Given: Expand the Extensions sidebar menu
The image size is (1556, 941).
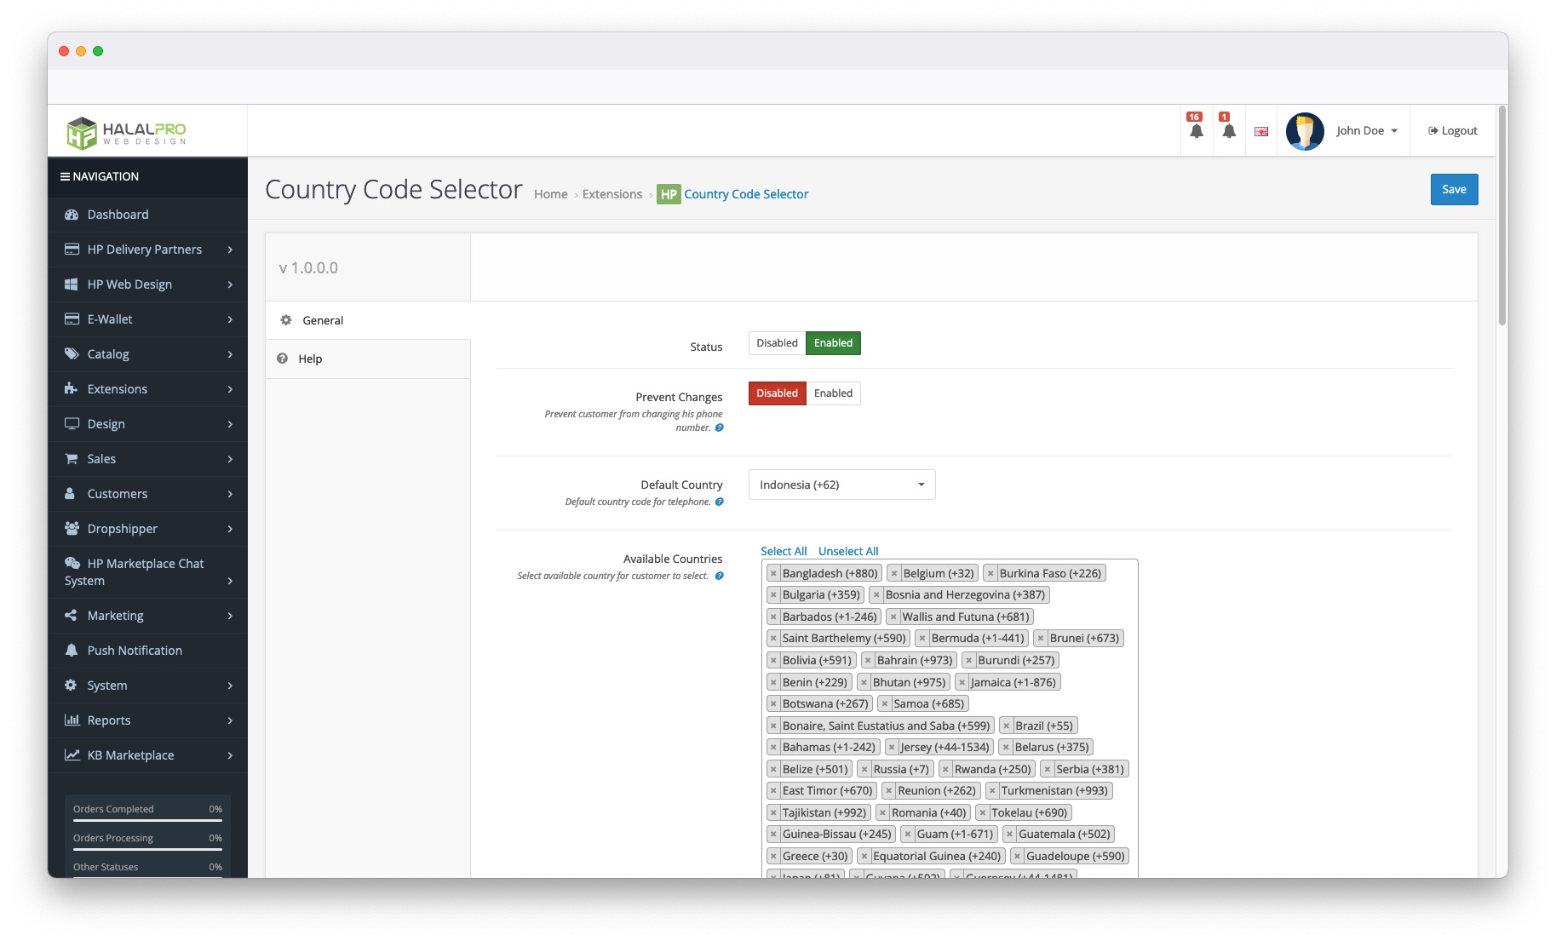Looking at the screenshot, I should 118,388.
